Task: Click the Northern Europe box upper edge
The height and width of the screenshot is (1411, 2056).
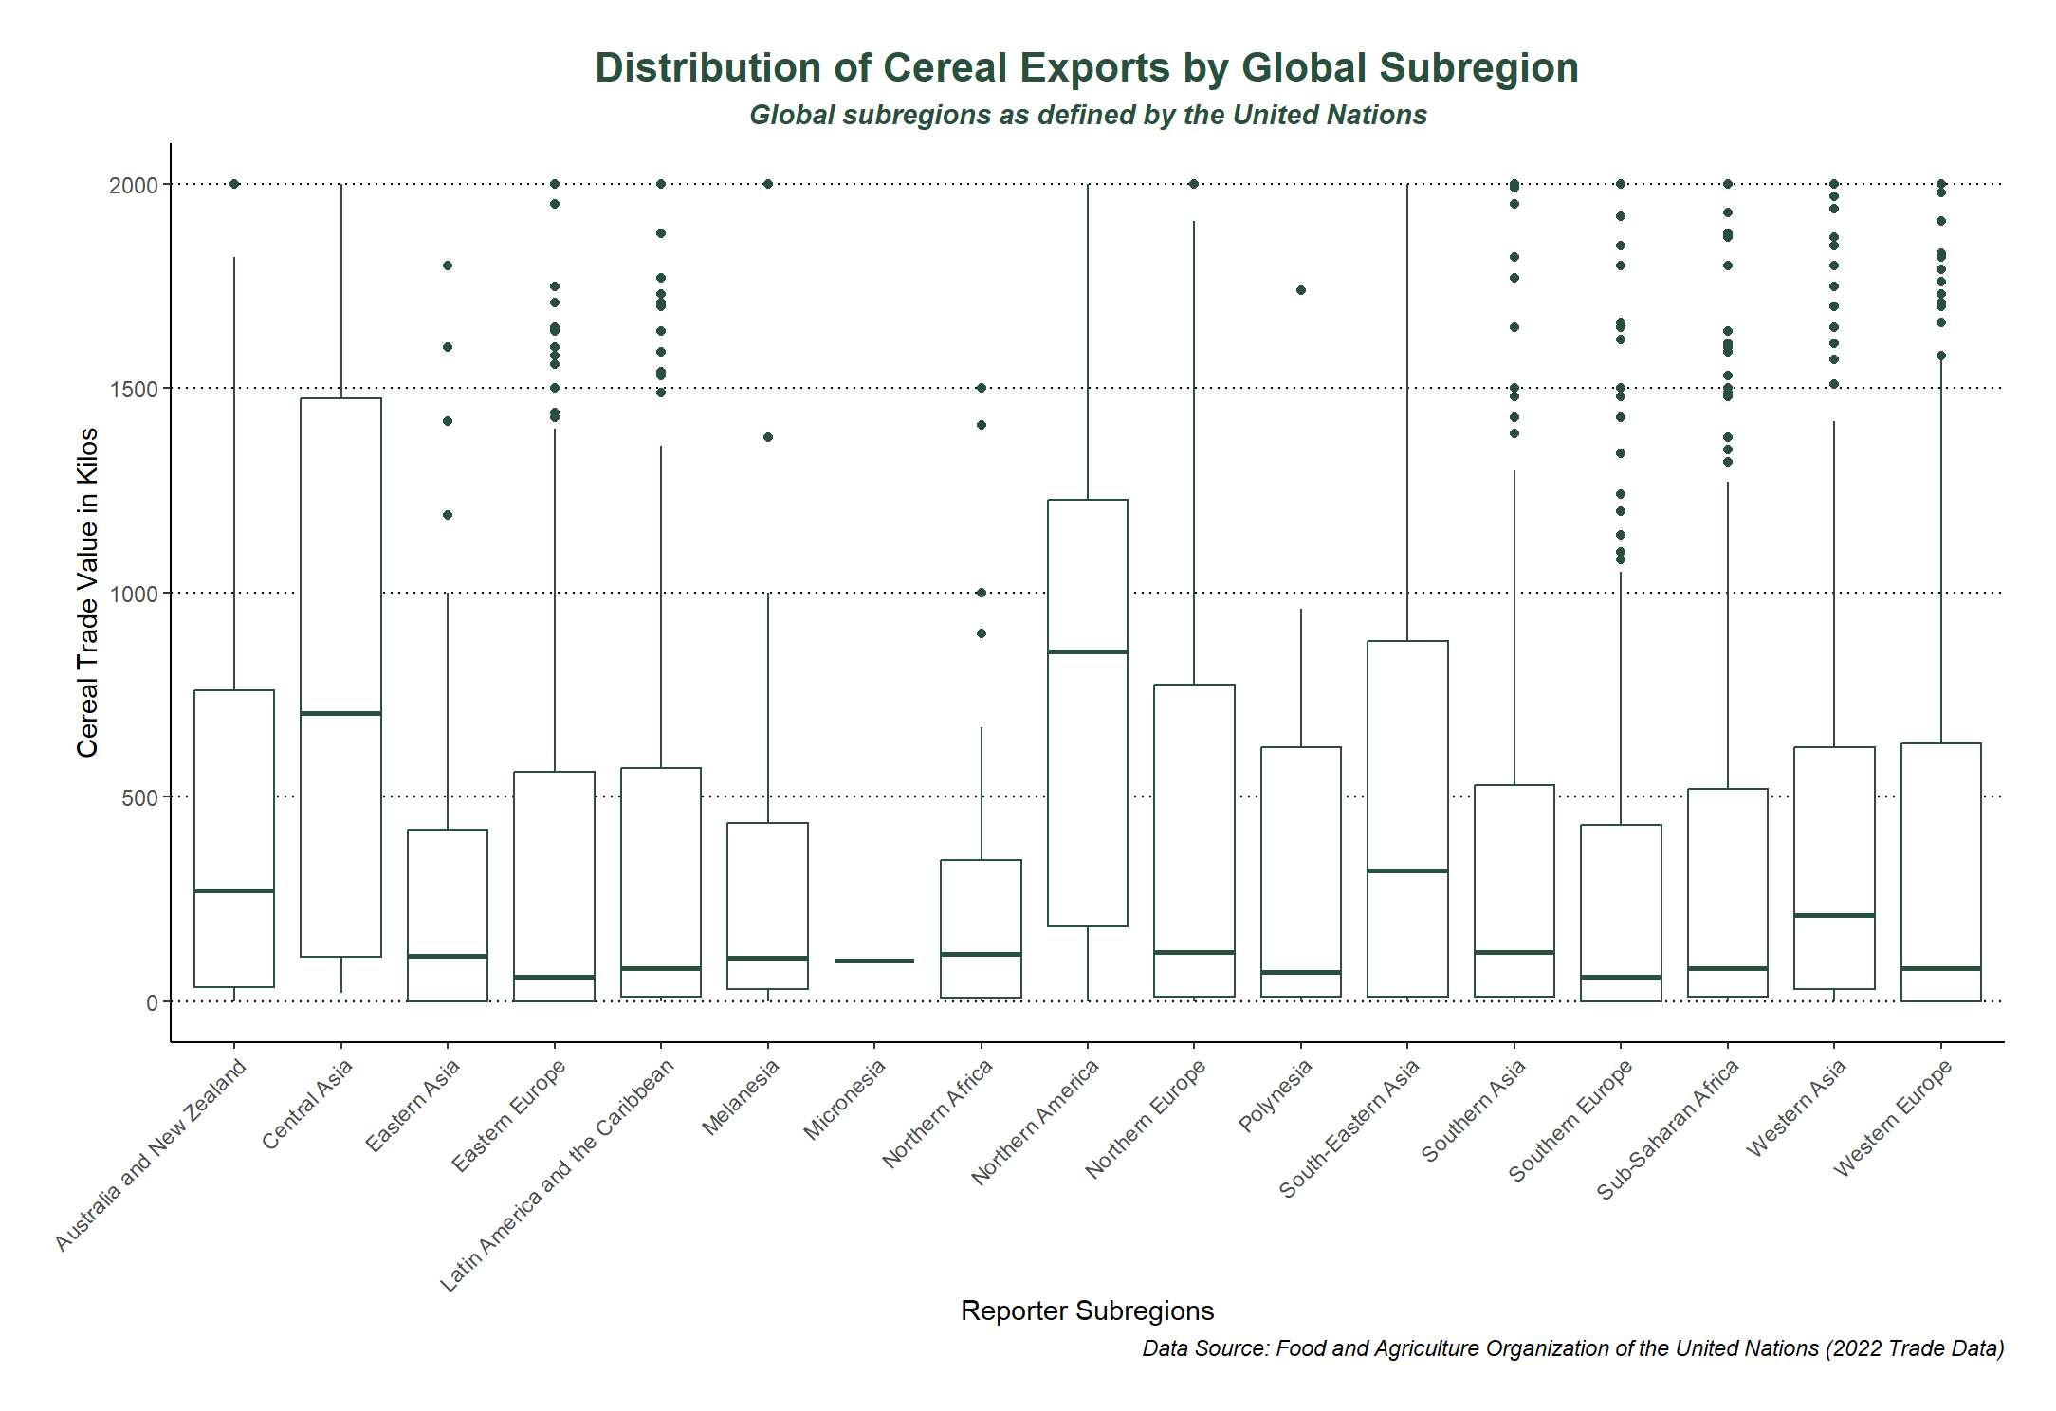Action: (x=1194, y=685)
